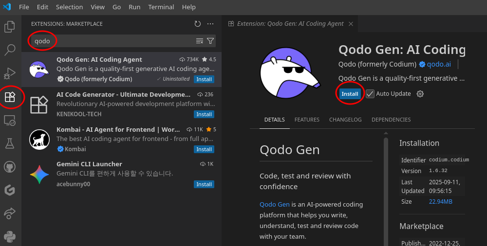487x246 pixels.
Task: Switch to the CHANGELOG tab
Action: (x=345, y=120)
